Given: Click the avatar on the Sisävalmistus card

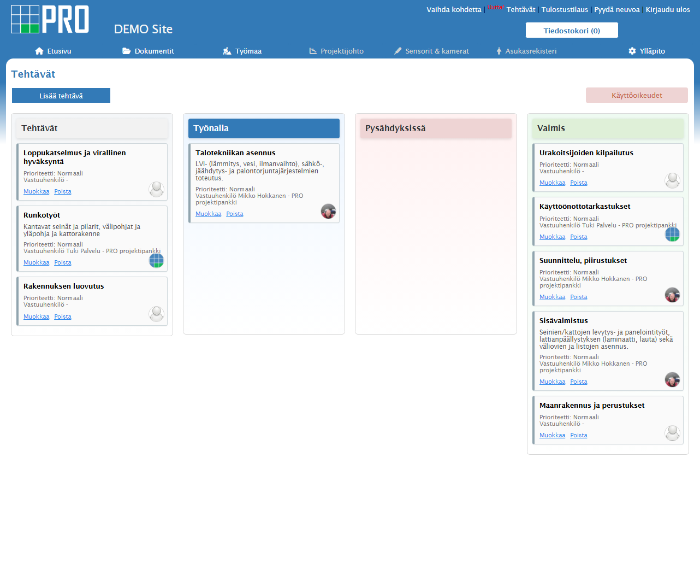Looking at the screenshot, I should coord(672,379).
